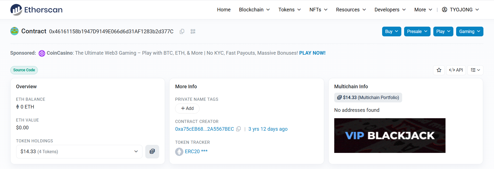Open the 3 yrs 12 days ago transaction

[268, 129]
